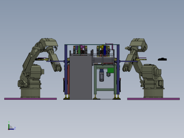Select the large dark grey cabinet panel
The image size is (184, 138).
(81, 77)
